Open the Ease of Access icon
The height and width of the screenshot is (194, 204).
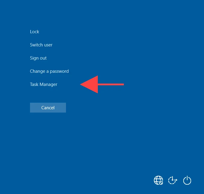(x=172, y=180)
